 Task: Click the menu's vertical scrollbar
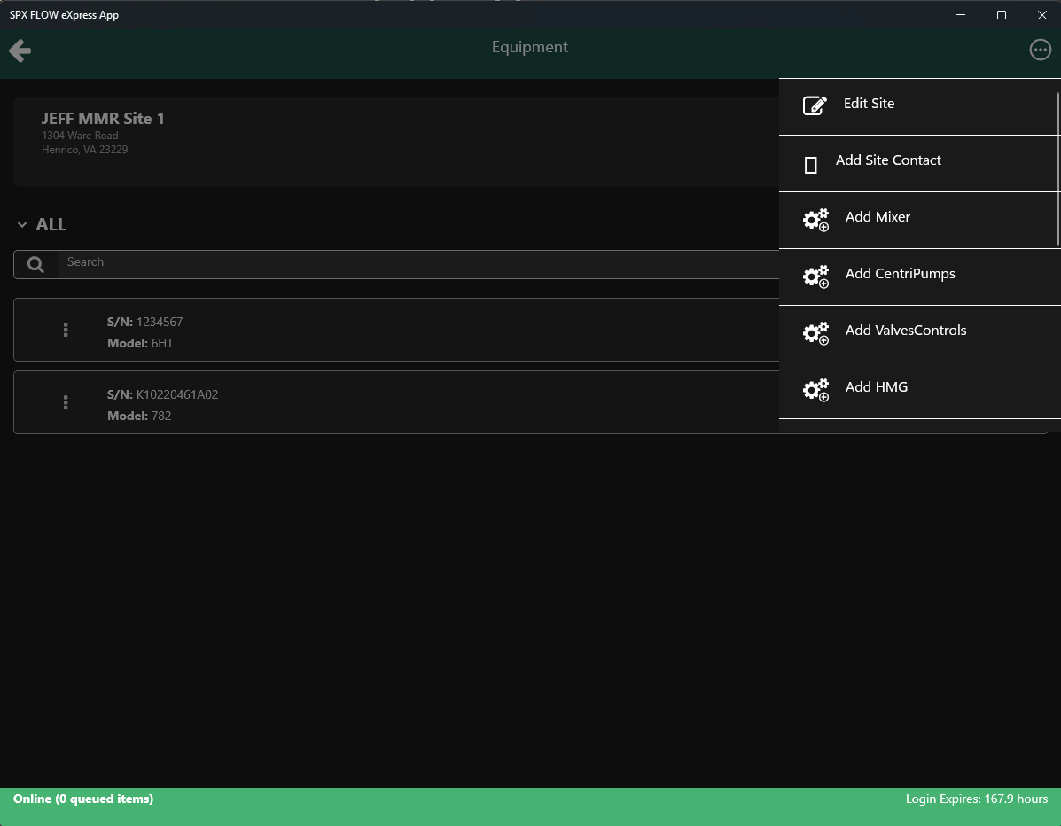(1058, 169)
